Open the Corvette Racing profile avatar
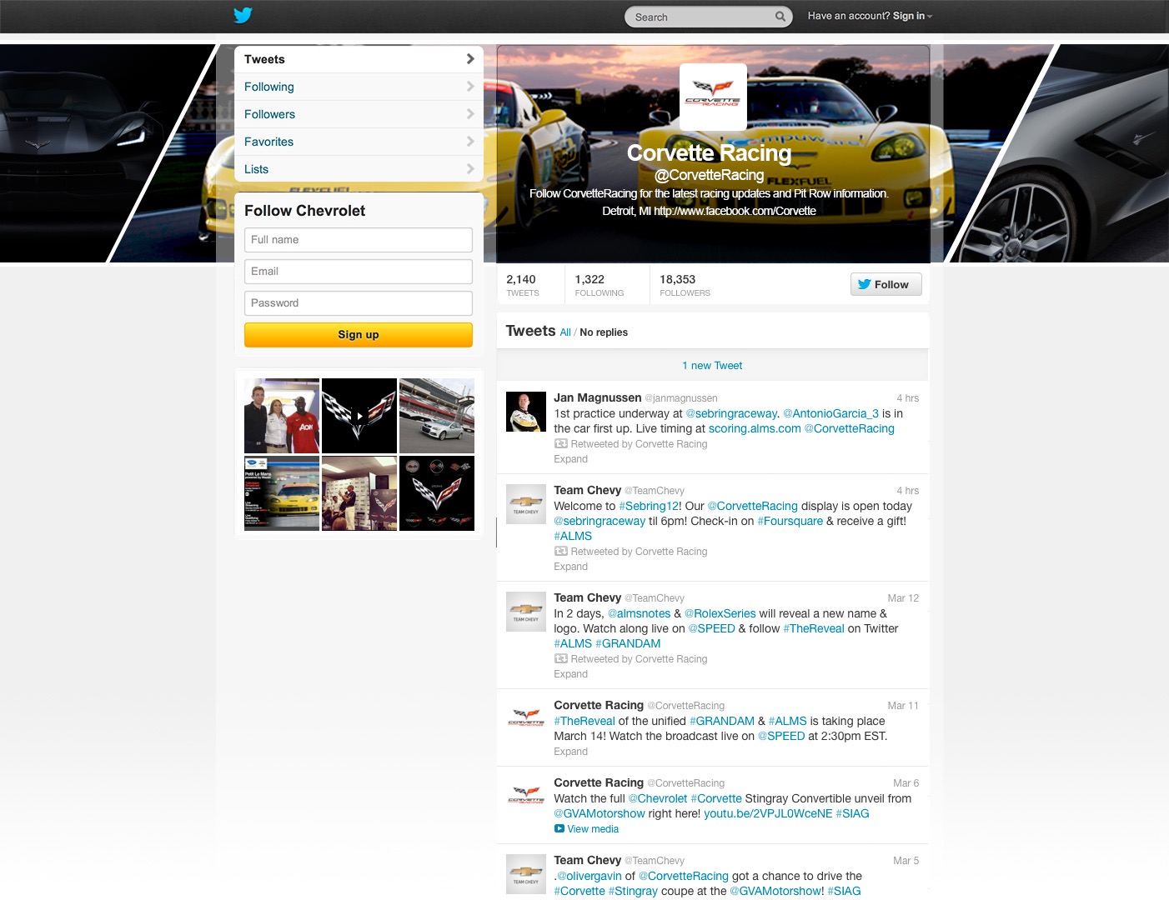This screenshot has width=1169, height=900. click(713, 97)
